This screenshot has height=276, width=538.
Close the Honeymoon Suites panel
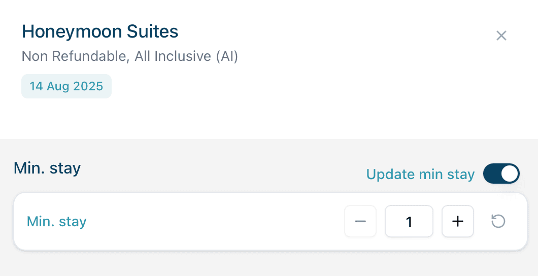click(501, 36)
